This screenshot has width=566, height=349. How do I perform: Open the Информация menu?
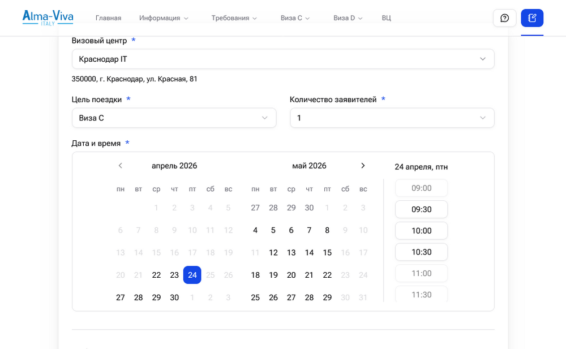point(164,18)
